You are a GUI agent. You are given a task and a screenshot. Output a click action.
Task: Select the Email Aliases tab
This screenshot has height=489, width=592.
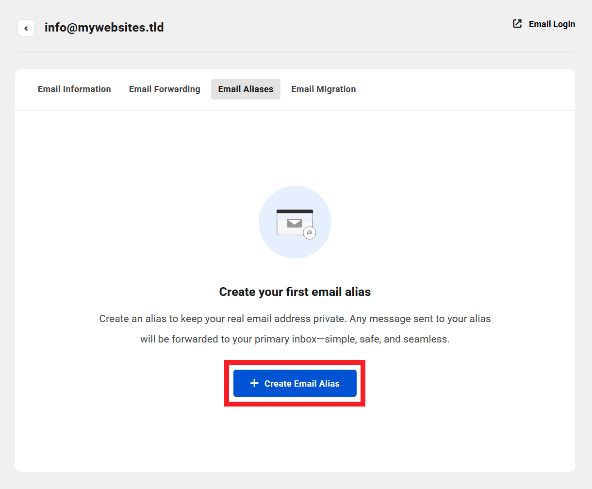(246, 89)
